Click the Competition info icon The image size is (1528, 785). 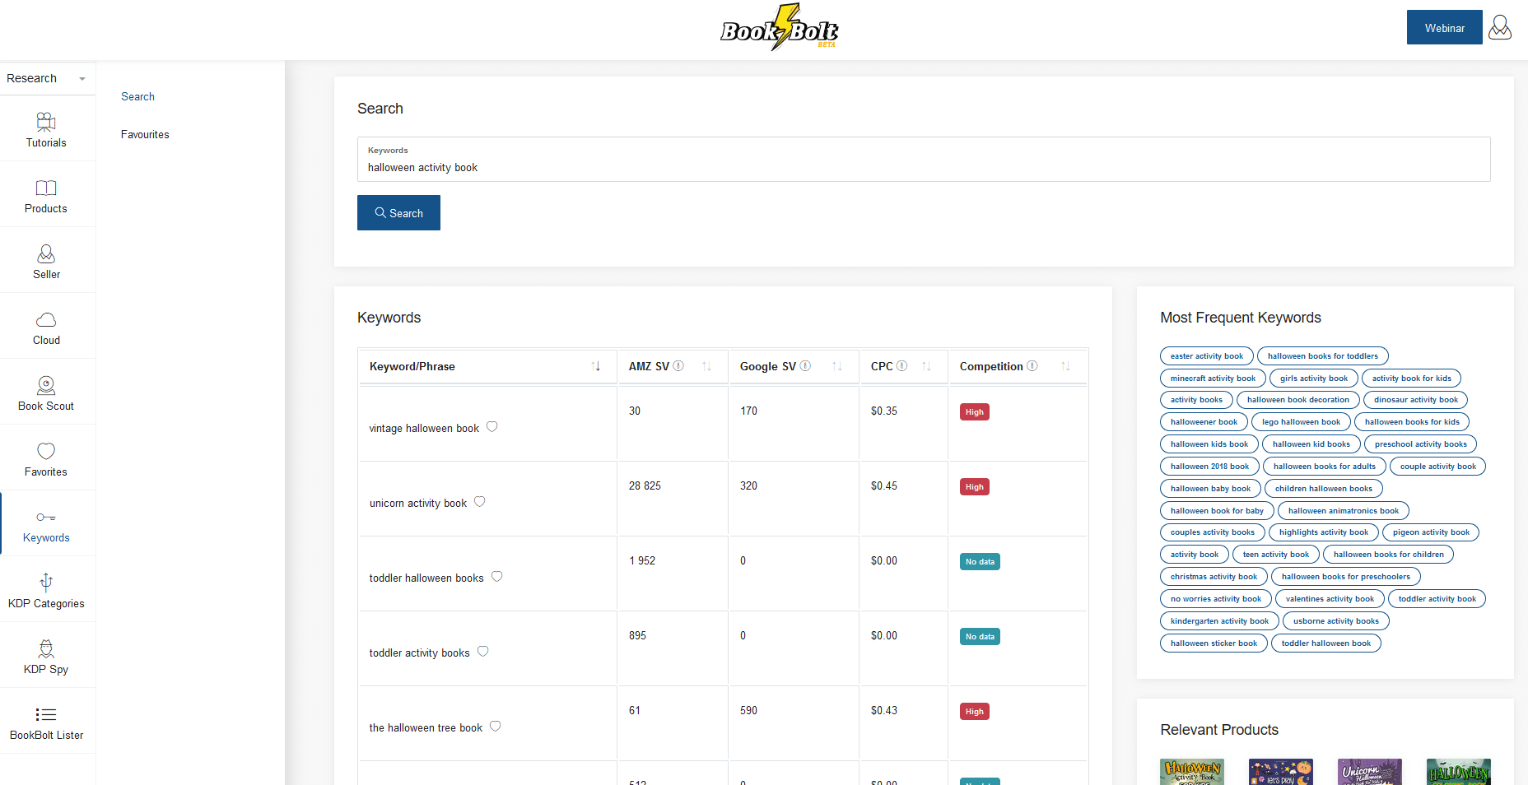pos(1032,366)
